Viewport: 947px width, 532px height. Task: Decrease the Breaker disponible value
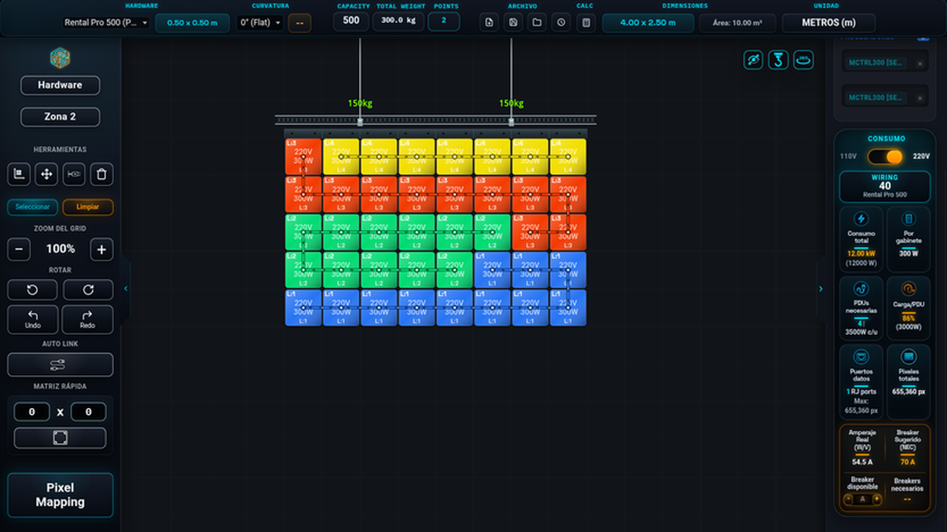coord(848,499)
